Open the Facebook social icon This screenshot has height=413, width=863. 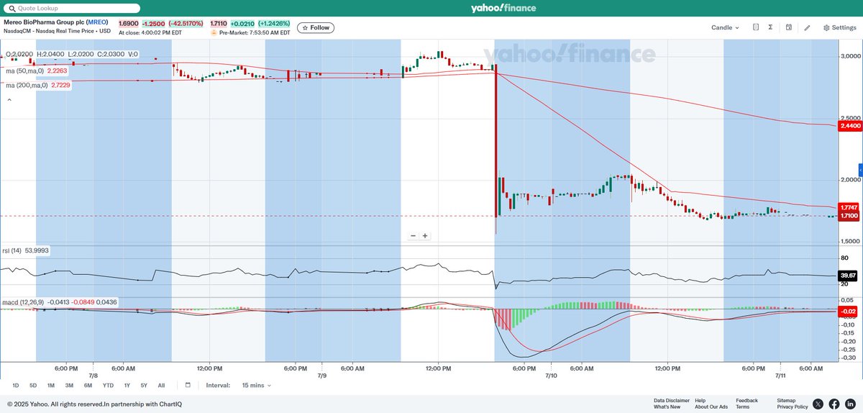(834, 404)
